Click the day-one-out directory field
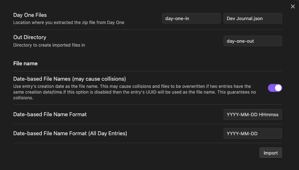Viewport: 299px width, 170px height. 253,41
